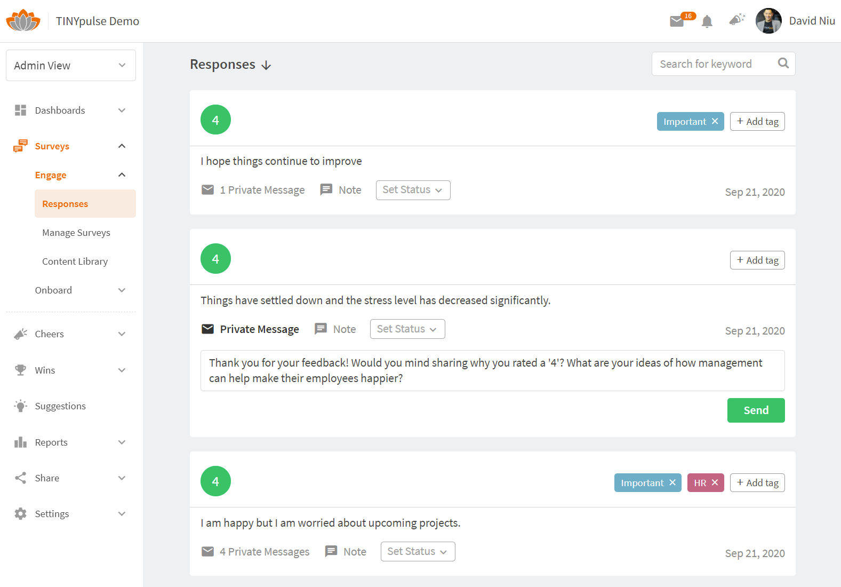Open Set Status on 'upcoming projects' response
Viewport: 841px width, 587px height.
click(x=418, y=551)
